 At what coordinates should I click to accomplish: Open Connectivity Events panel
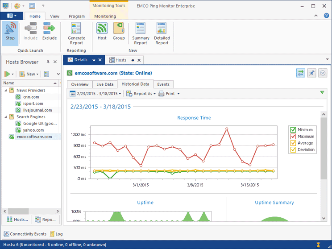(x=25, y=234)
